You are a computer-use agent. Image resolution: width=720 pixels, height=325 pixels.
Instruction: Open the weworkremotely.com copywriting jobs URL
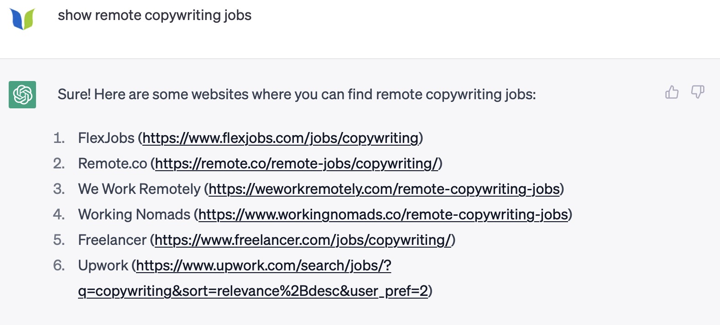coord(384,189)
